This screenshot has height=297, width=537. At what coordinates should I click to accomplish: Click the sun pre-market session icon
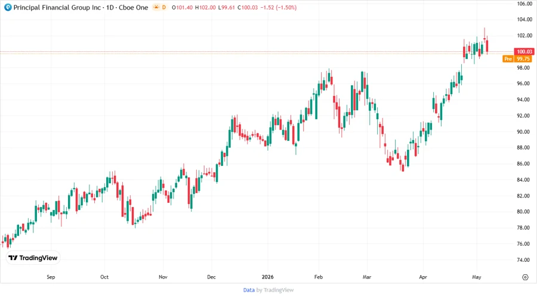156,7
